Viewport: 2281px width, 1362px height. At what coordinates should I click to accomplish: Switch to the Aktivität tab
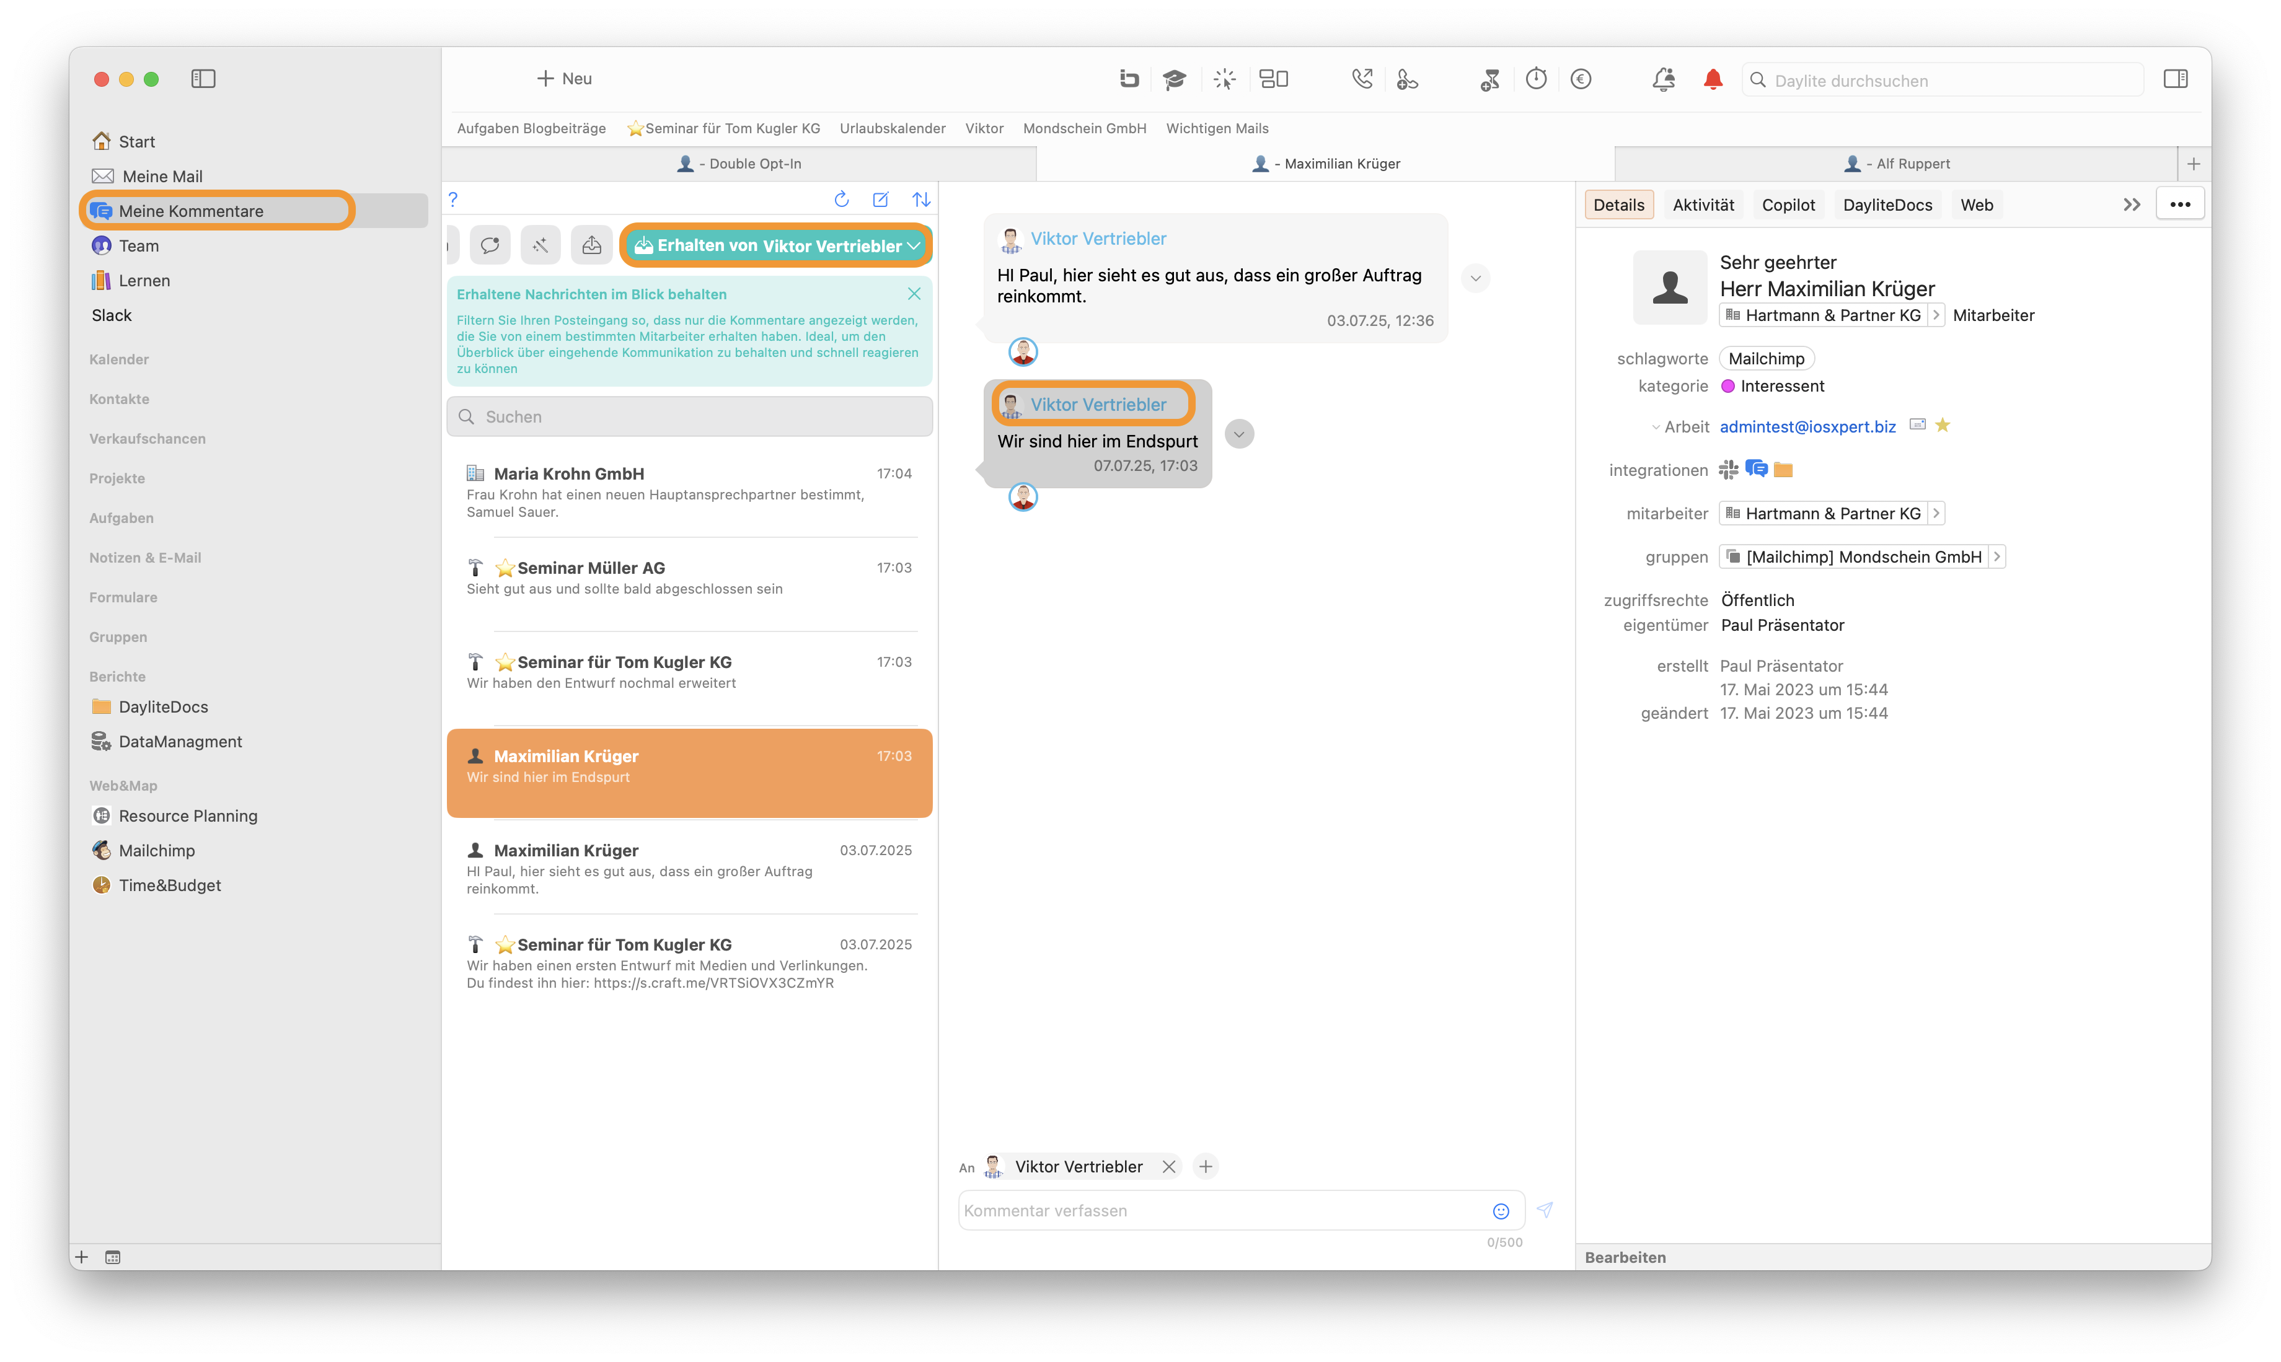(1703, 204)
